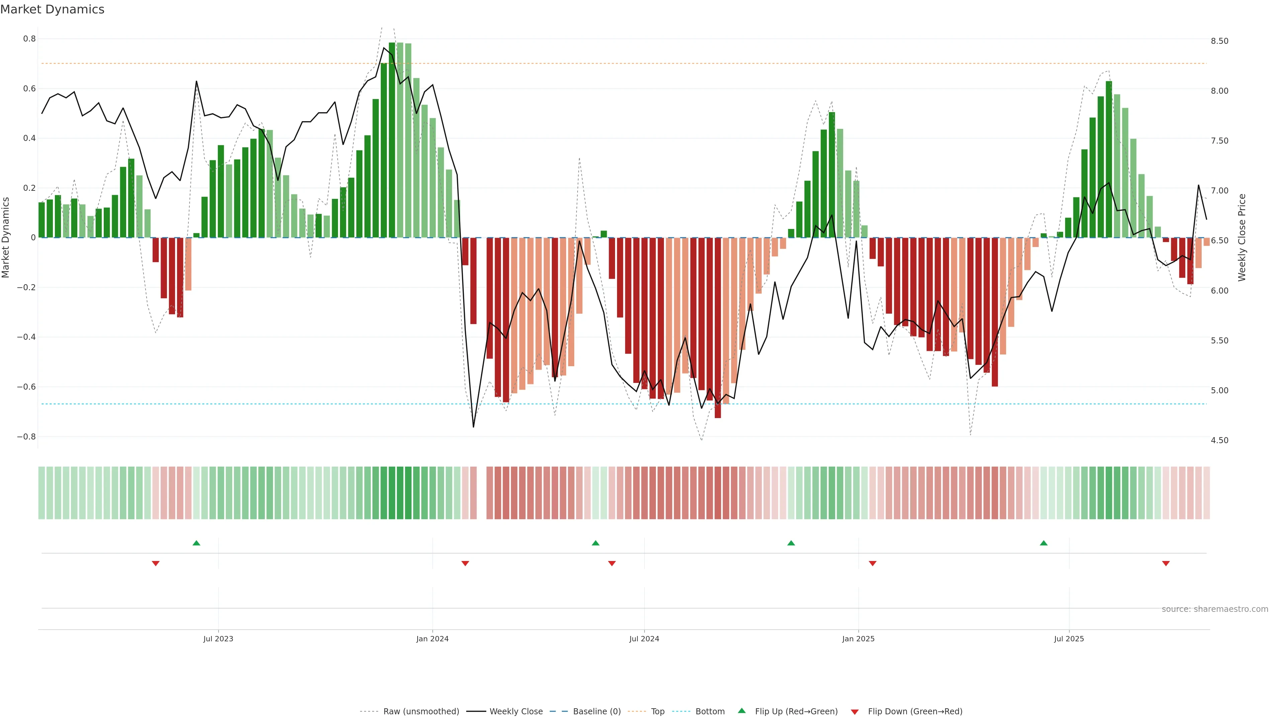
Task: Hide the Top threshold legend item
Action: tap(658, 712)
